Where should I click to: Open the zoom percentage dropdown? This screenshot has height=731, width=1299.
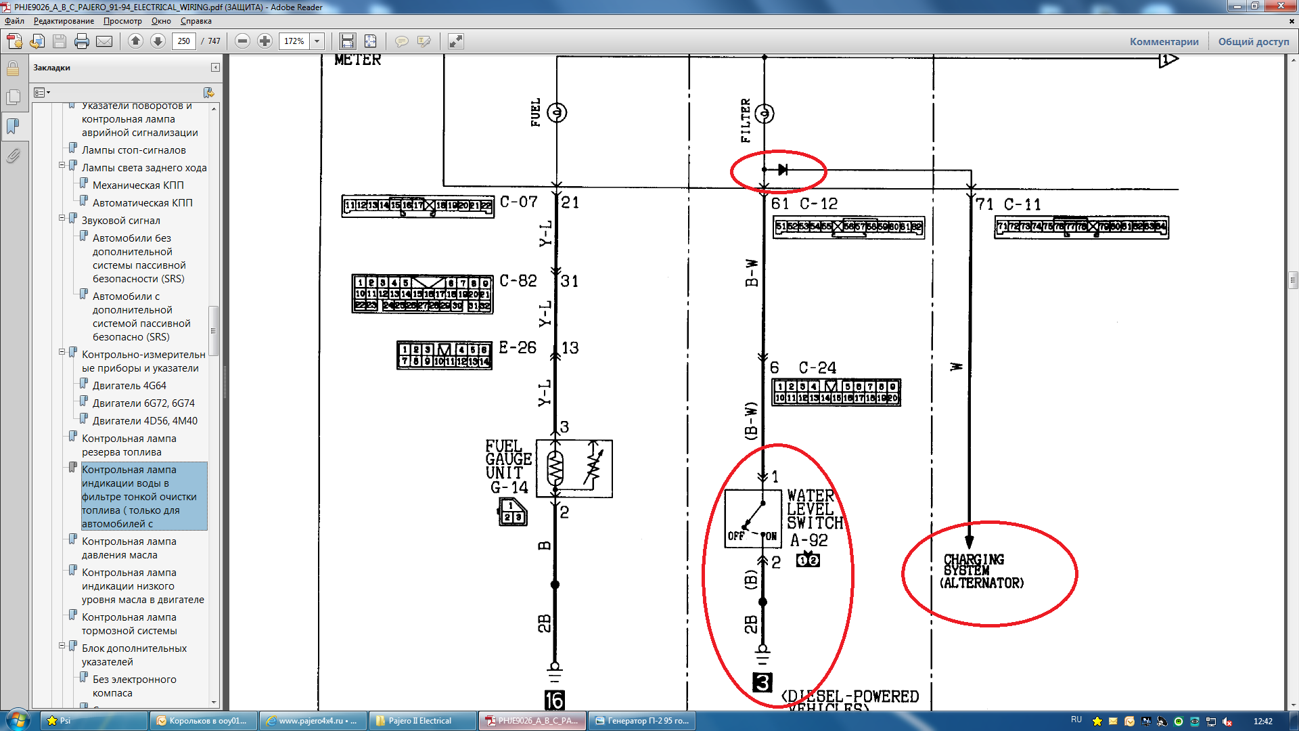click(x=317, y=41)
